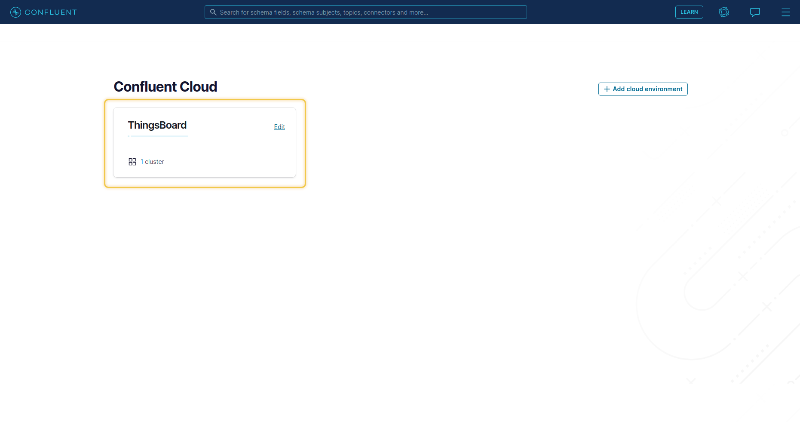Click the underline bar beneath ThingsBoard title
Image resolution: width=800 pixels, height=422 pixels.
(158, 136)
